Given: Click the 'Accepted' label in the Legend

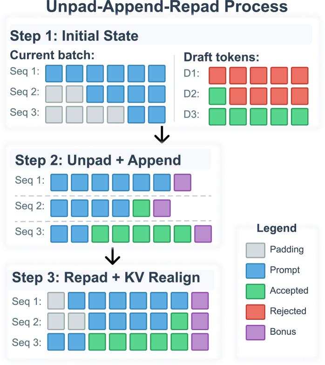Looking at the screenshot, I should pyautogui.click(x=289, y=291).
